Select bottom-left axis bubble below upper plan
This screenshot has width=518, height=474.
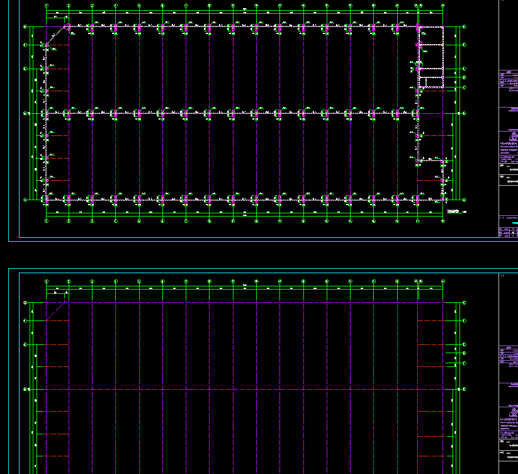pos(47,221)
